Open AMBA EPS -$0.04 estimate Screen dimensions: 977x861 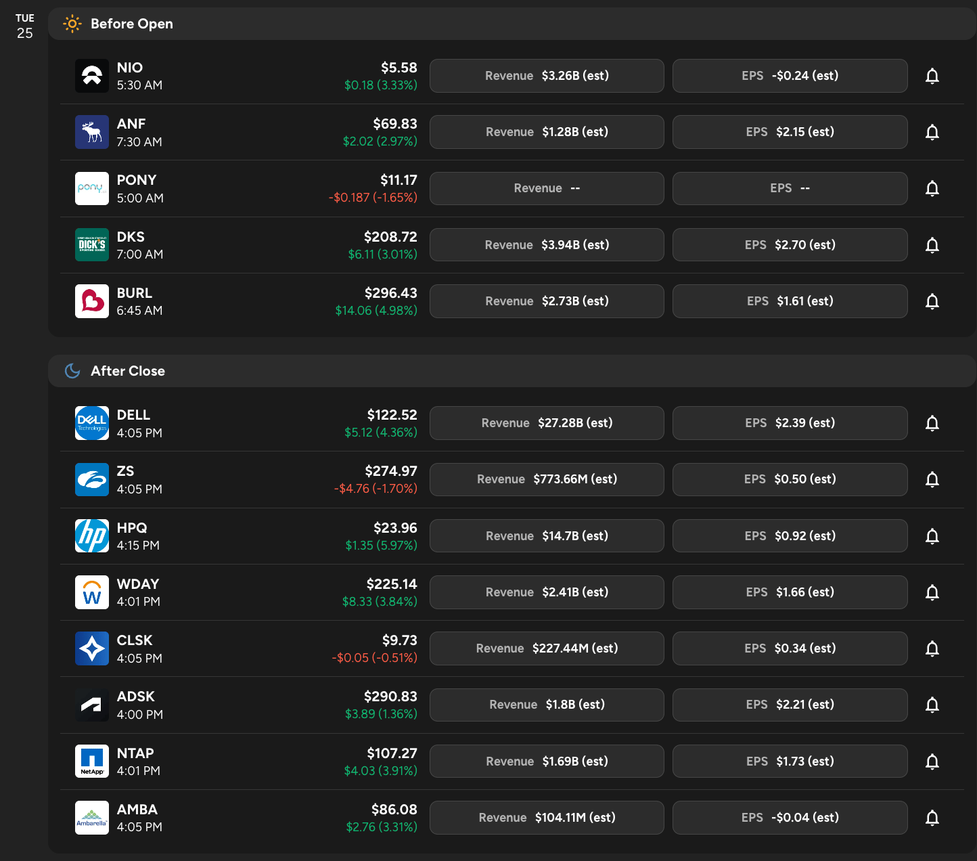click(790, 818)
